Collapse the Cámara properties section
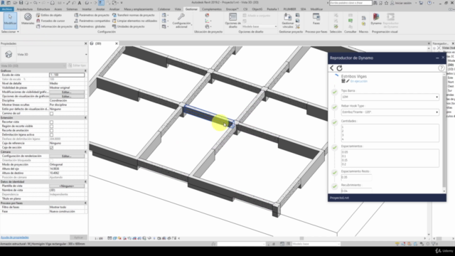 85,151
